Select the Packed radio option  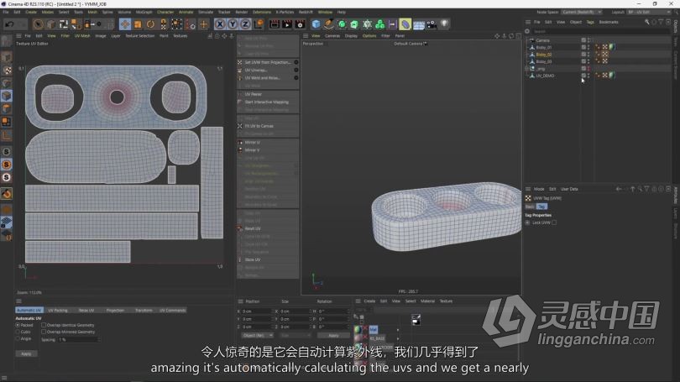(x=18, y=325)
